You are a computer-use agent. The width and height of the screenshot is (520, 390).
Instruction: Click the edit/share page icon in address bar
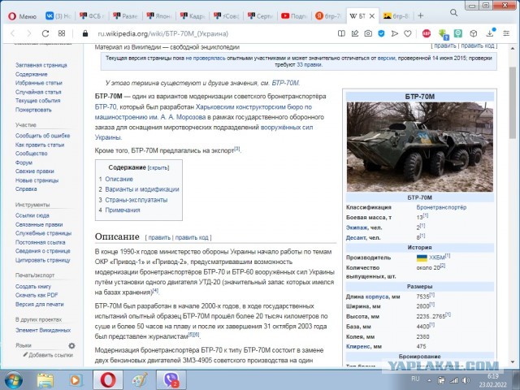pos(355,33)
